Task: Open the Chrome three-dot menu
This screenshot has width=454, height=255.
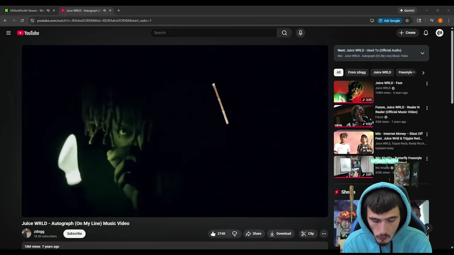Action: 449,21
